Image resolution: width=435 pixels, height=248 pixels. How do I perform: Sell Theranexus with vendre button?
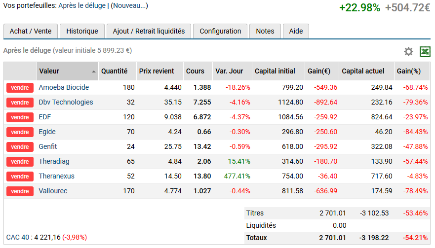pos(20,176)
